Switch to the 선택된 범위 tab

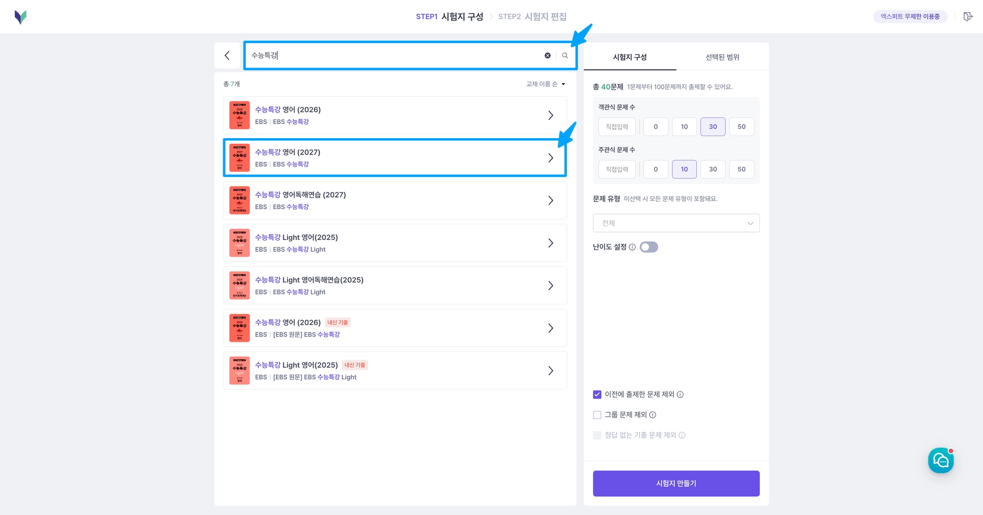click(x=722, y=57)
